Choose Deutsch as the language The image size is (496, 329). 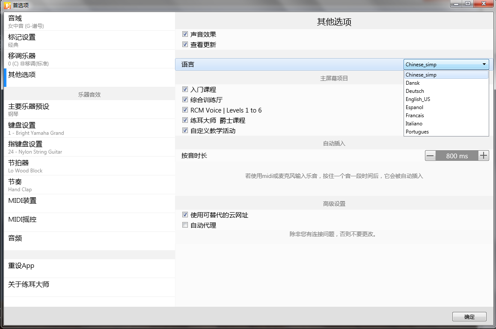pos(415,91)
